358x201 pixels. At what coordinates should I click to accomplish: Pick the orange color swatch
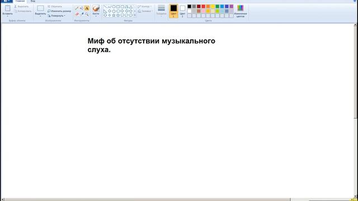(x=208, y=6)
